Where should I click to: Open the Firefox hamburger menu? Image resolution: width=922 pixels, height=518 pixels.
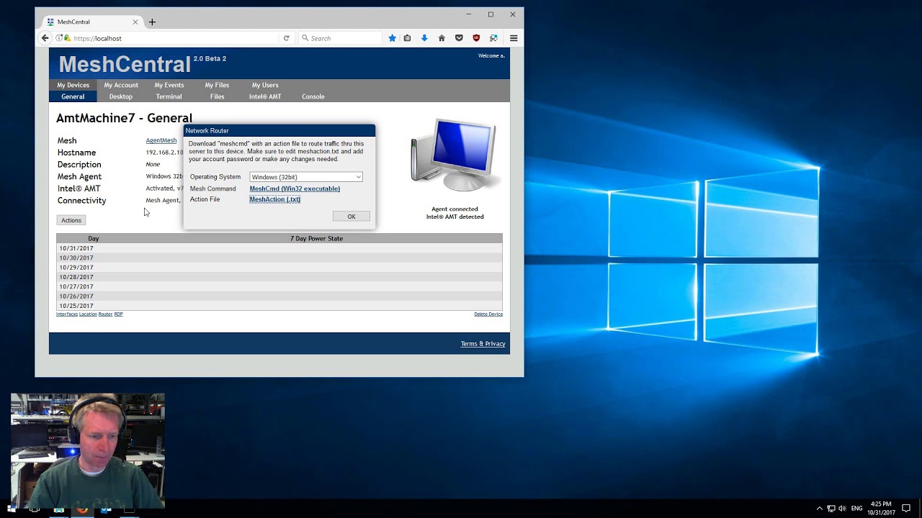point(514,38)
